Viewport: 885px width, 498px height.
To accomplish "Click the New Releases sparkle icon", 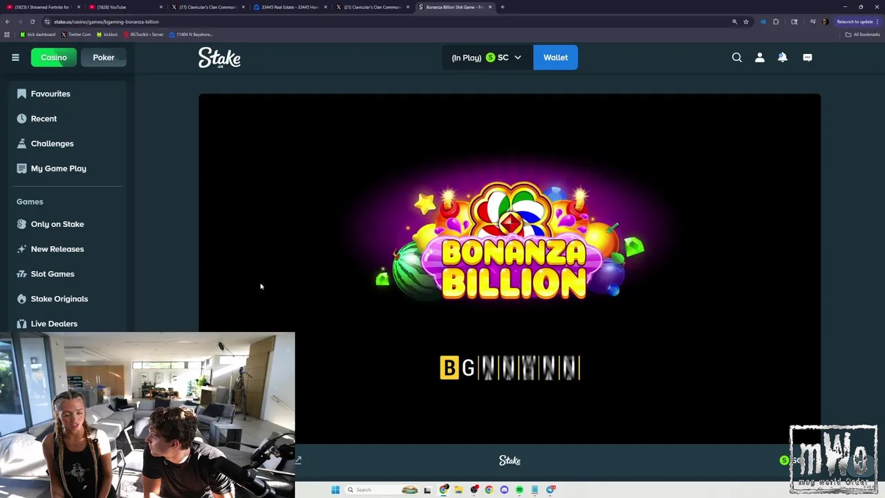I will (21, 249).
